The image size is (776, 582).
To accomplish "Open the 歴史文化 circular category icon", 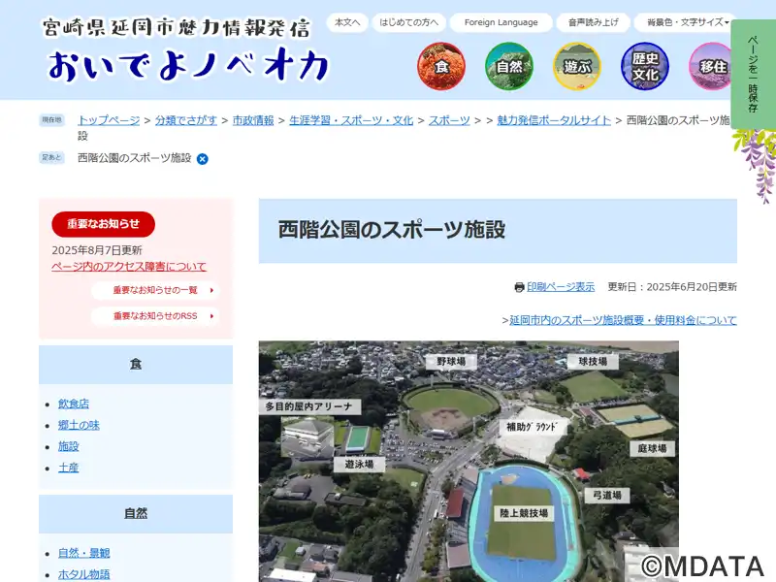I will tap(645, 66).
